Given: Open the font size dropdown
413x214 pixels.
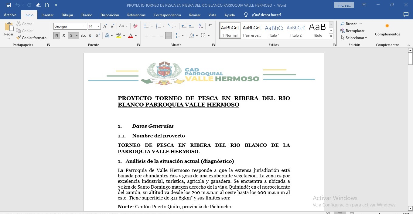Looking at the screenshot, I should click(x=98, y=26).
